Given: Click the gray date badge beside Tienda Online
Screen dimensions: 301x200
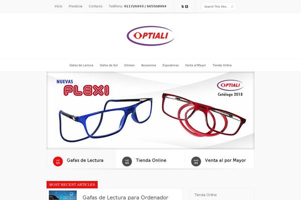Looking at the screenshot, I should point(127,161).
